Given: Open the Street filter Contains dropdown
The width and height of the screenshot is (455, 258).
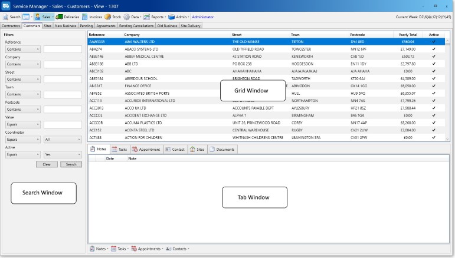Looking at the screenshot, I should click(x=23, y=80).
